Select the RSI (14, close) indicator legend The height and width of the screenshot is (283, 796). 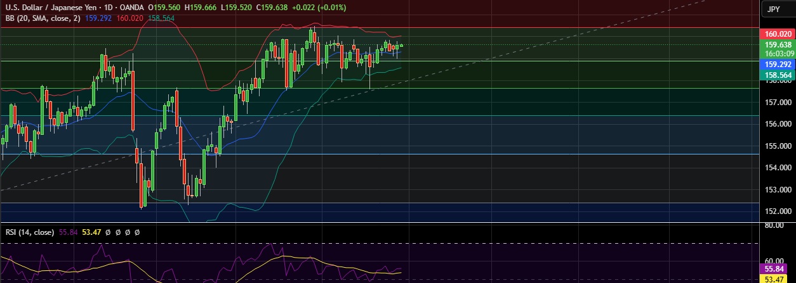[30, 232]
